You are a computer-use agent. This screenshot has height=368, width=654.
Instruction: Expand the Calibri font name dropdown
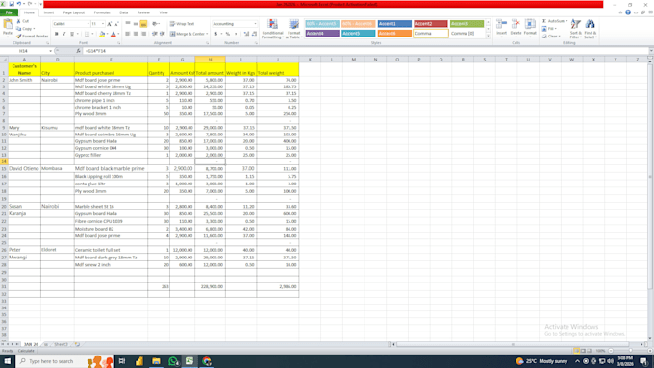[88, 24]
